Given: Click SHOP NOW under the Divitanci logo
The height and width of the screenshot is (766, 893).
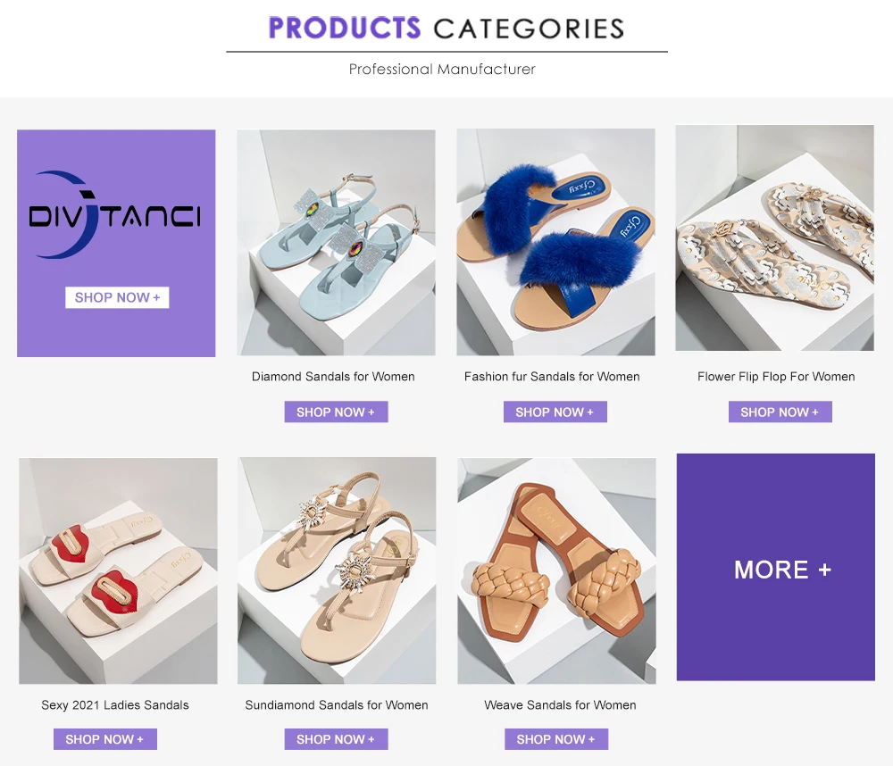Looking at the screenshot, I should tap(117, 297).
